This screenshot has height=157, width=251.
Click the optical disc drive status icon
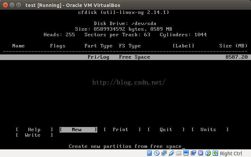tap(157, 153)
